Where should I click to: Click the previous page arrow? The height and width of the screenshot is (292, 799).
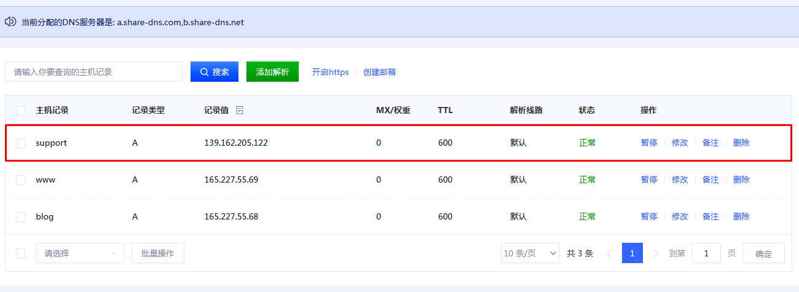(609, 253)
